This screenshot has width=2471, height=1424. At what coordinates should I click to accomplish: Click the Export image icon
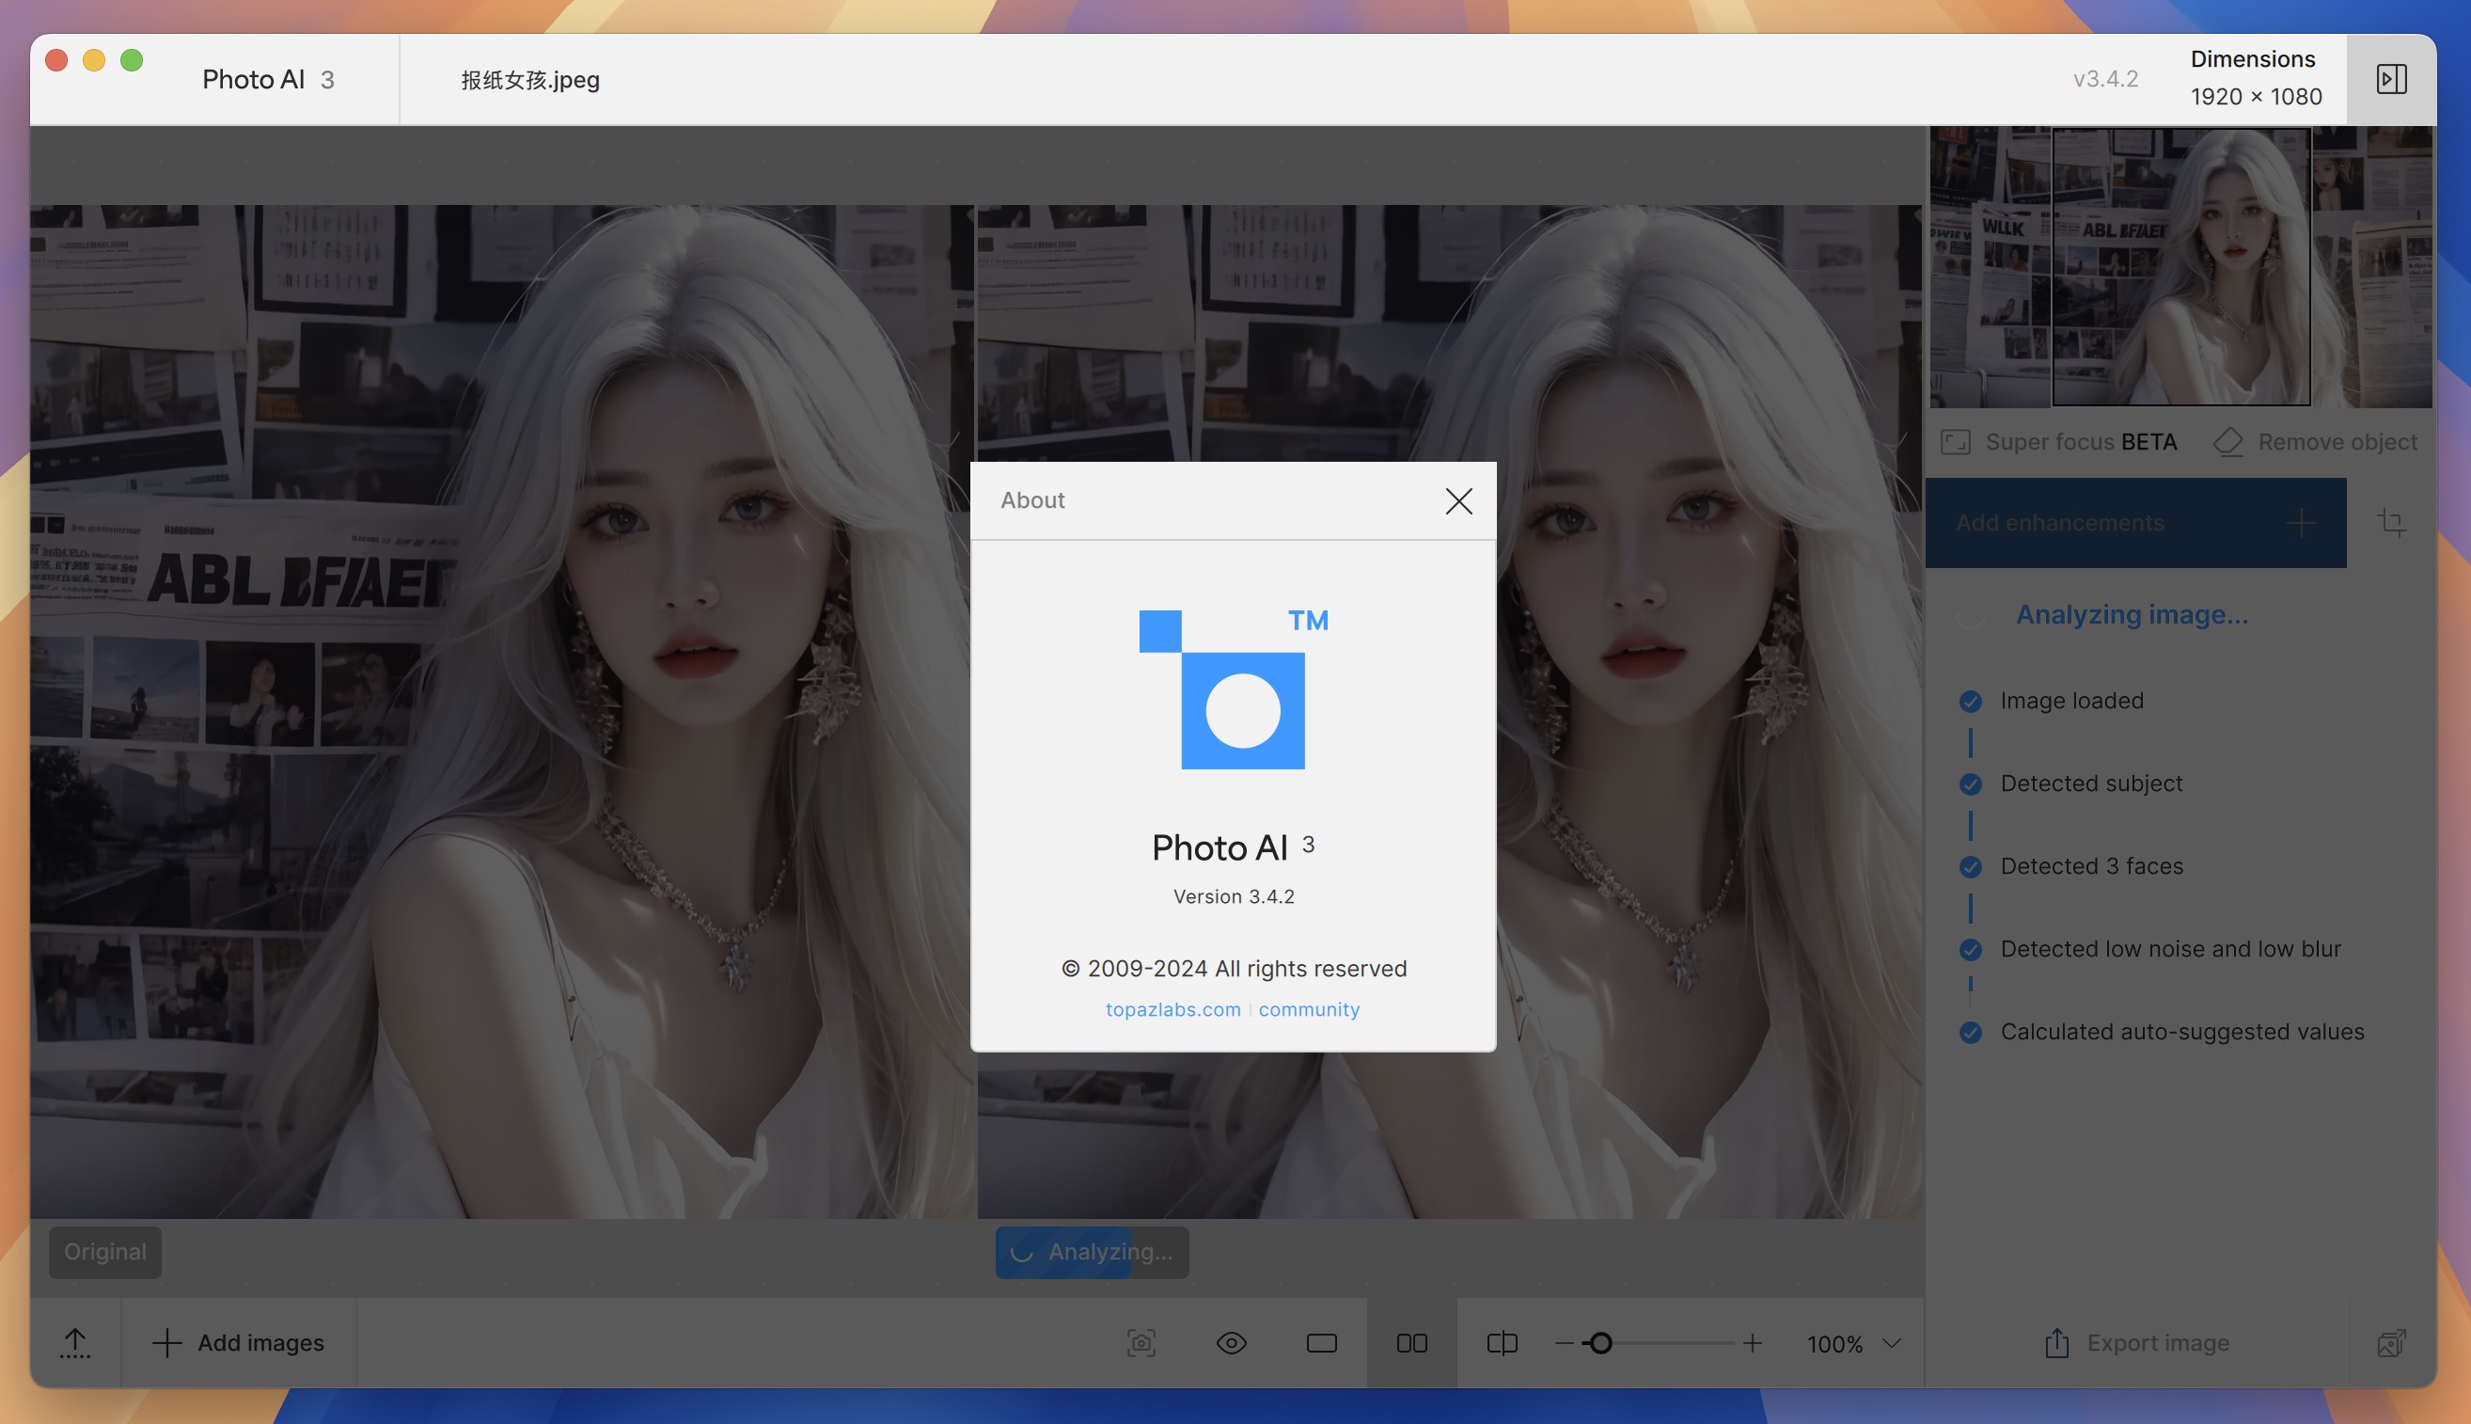(2057, 1342)
